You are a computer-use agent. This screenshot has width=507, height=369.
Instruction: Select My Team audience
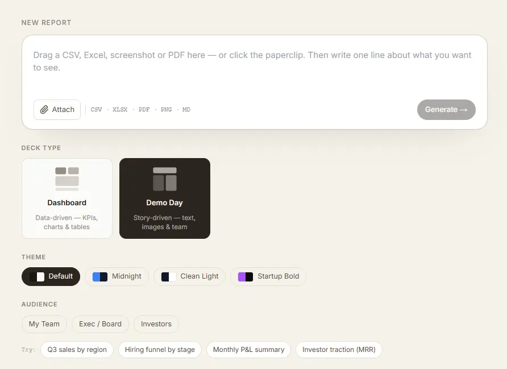(44, 324)
